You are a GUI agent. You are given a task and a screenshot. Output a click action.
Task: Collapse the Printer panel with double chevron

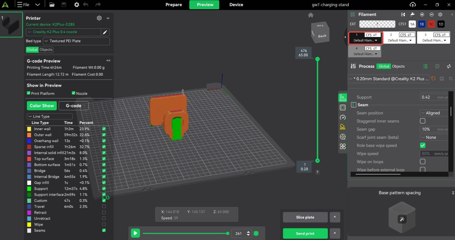click(x=108, y=18)
